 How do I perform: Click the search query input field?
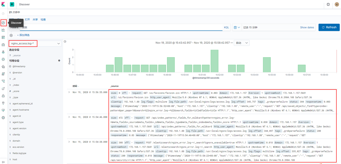tap(122, 27)
